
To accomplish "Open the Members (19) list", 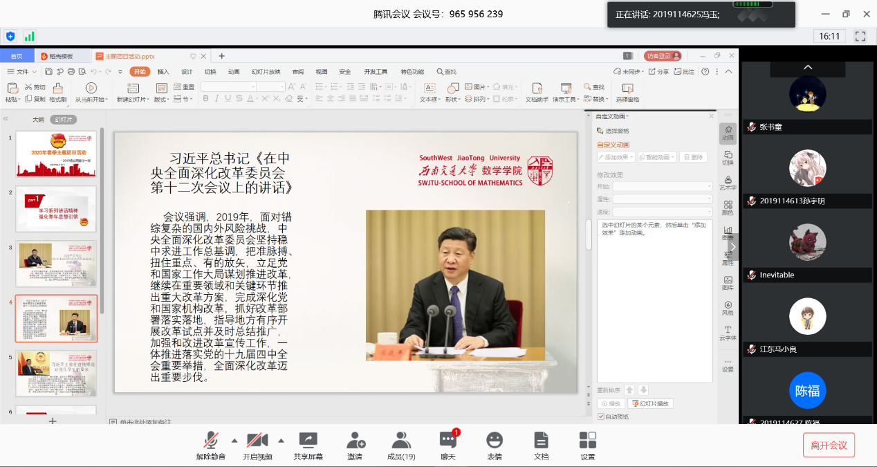I will tap(401, 441).
